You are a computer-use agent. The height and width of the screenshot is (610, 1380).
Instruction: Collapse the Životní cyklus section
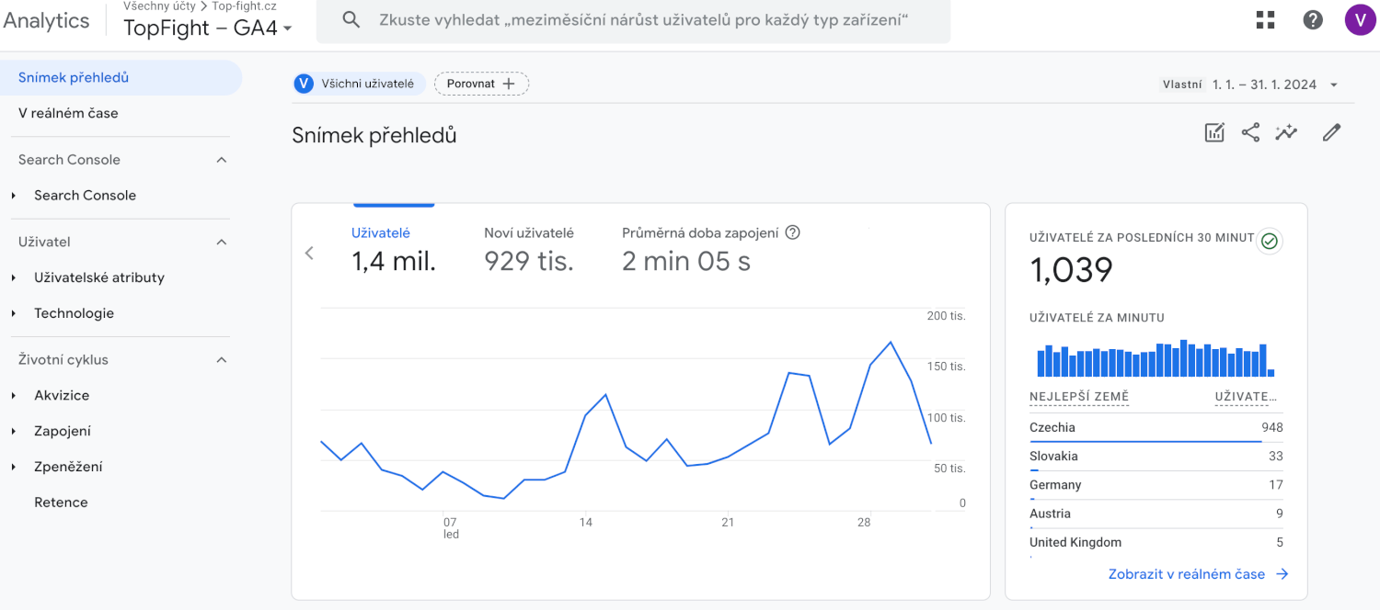[221, 359]
